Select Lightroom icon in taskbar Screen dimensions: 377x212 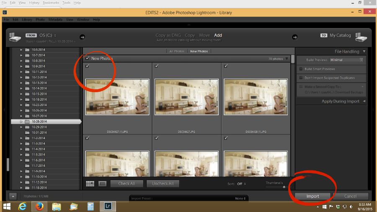pos(108,206)
